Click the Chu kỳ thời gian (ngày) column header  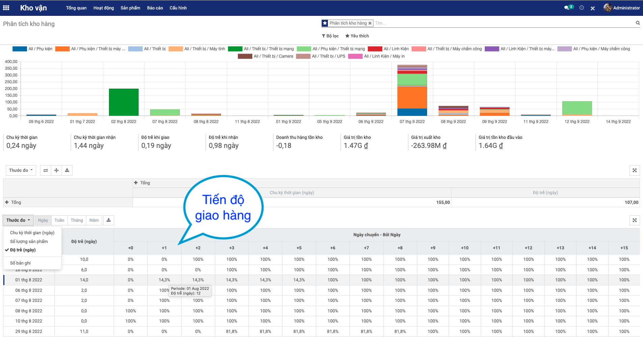(x=292, y=193)
